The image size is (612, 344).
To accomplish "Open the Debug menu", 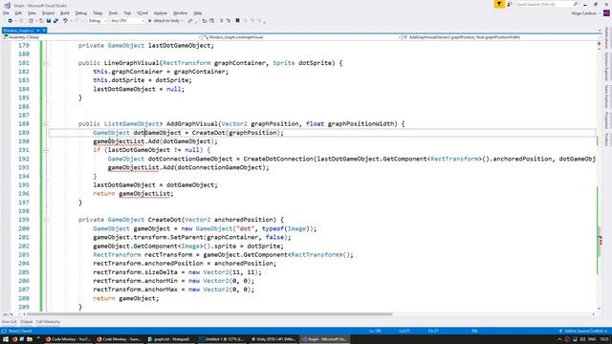I will [81, 13].
